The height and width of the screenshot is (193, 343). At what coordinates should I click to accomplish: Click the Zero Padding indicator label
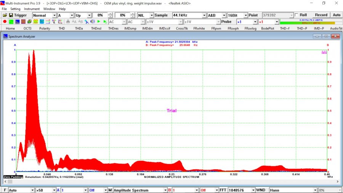point(13,177)
